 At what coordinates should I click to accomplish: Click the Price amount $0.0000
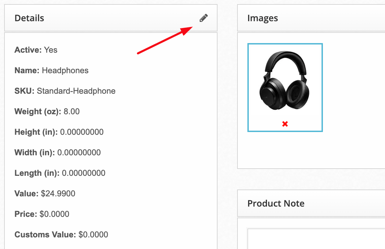click(x=54, y=214)
